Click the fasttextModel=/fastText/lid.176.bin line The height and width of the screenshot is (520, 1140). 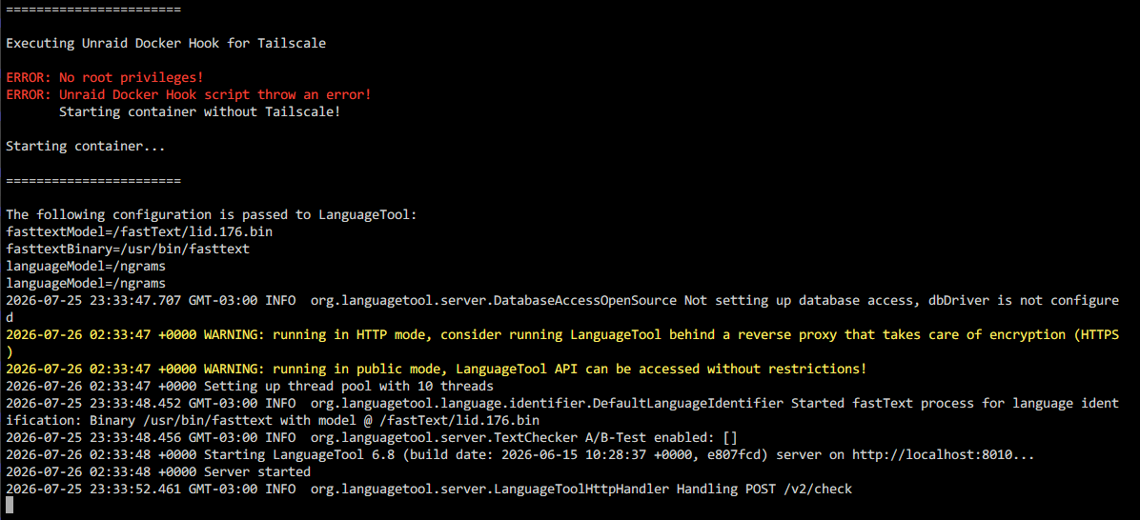pyautogui.click(x=139, y=232)
